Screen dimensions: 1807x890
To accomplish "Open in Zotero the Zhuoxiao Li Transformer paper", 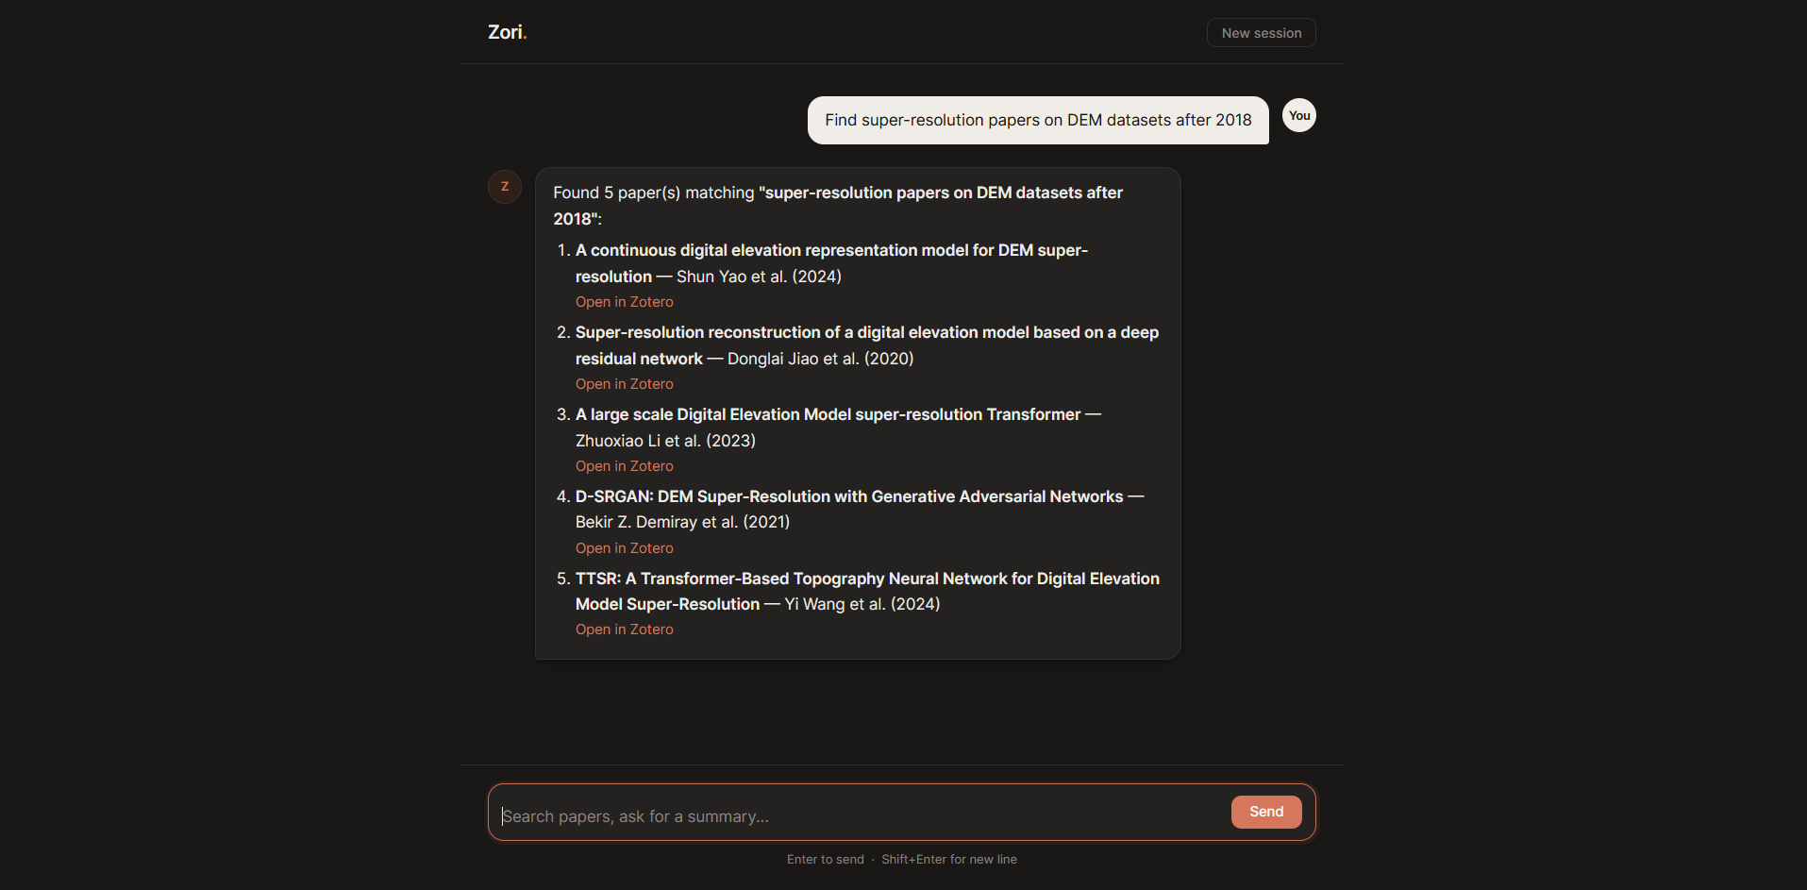I will pos(624,465).
